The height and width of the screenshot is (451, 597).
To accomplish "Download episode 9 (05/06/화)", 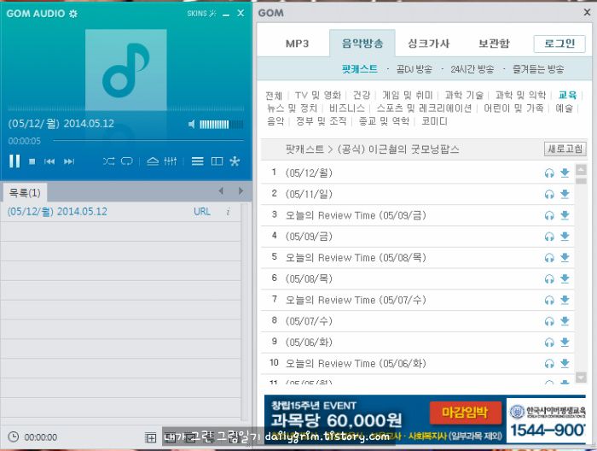I will coord(565,343).
